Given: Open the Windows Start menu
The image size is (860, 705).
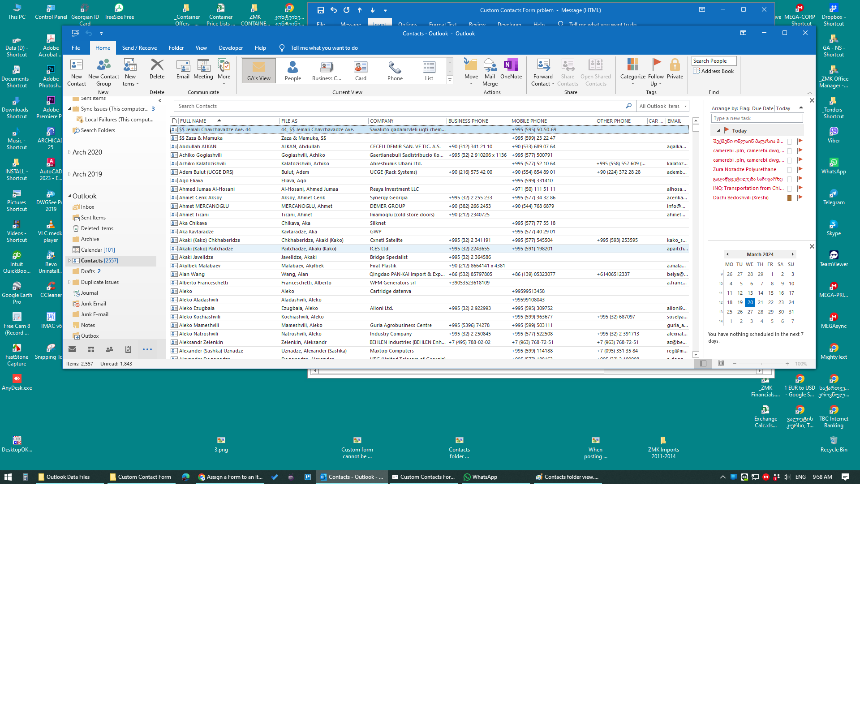Looking at the screenshot, I should tap(8, 477).
